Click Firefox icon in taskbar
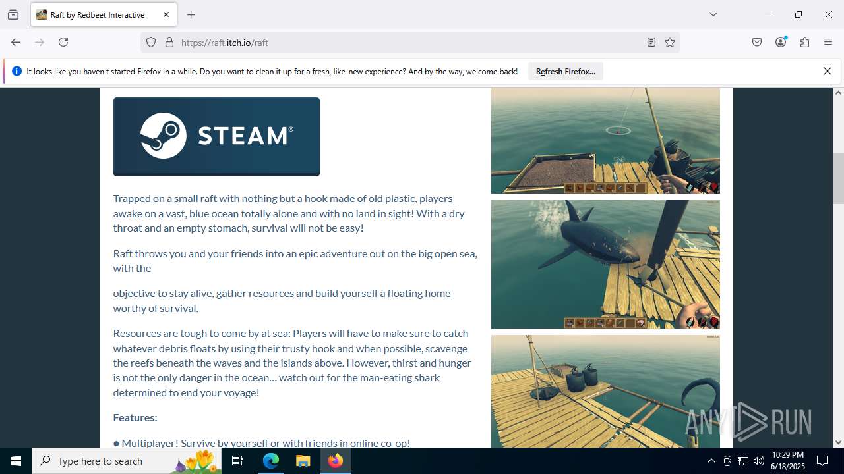This screenshot has height=474, width=844. [x=335, y=461]
